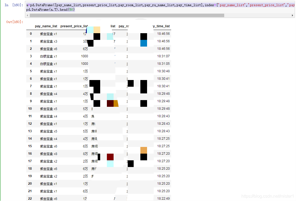The height and width of the screenshot is (201, 296).
Task: Click the pay_time_list column header
Action: 160,26
